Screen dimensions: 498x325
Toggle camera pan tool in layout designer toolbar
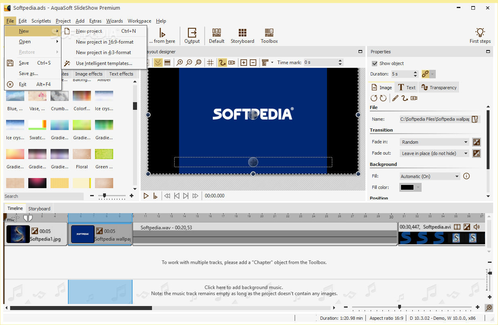[232, 63]
